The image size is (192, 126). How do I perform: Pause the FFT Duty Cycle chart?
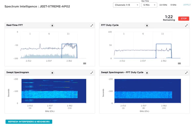click(x=147, y=26)
